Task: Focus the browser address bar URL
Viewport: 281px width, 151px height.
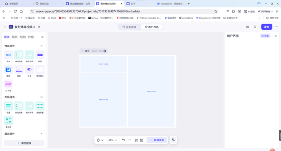Action: point(88,11)
